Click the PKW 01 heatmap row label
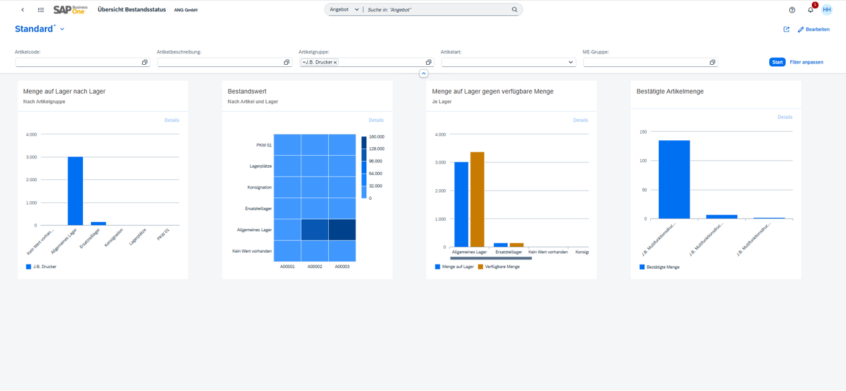The width and height of the screenshot is (846, 391). [x=264, y=145]
